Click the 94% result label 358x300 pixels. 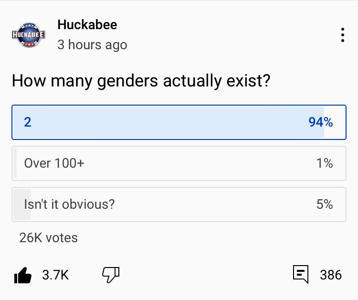320,122
